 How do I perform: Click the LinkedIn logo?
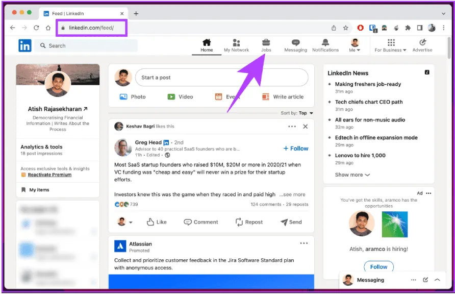24,45
